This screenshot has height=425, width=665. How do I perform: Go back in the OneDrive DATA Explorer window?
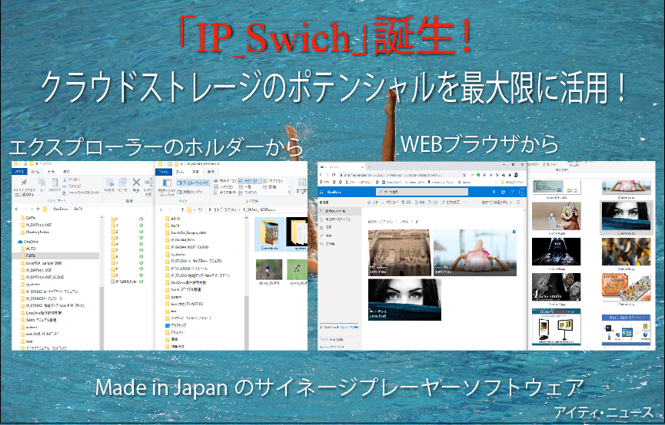17,209
